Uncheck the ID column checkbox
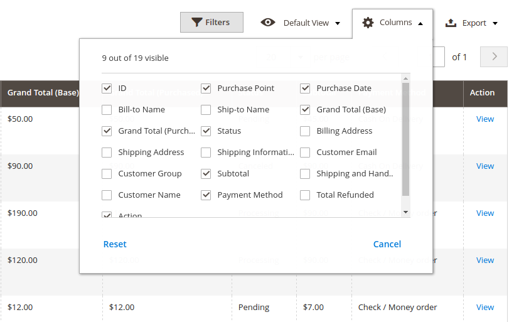Screen dimensions: 519x322 (x=107, y=89)
